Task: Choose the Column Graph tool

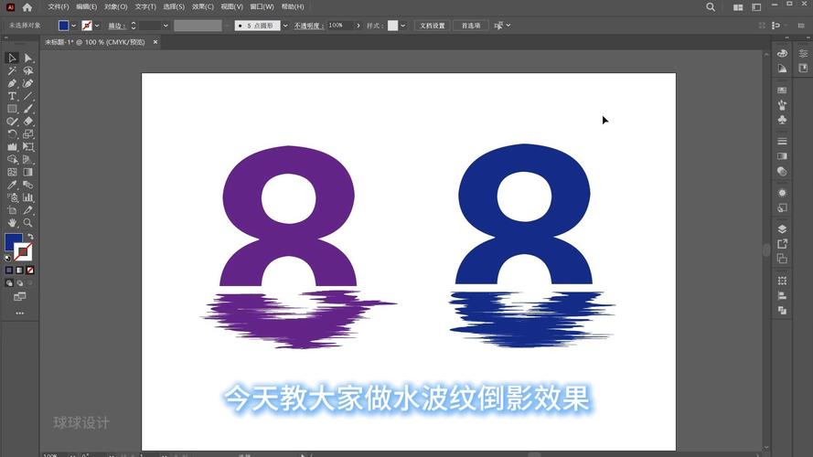Action: [x=28, y=197]
